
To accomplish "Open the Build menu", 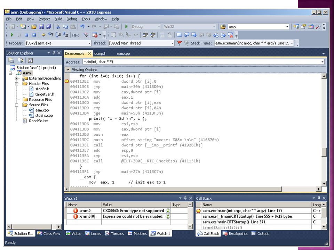I will point(58,19).
